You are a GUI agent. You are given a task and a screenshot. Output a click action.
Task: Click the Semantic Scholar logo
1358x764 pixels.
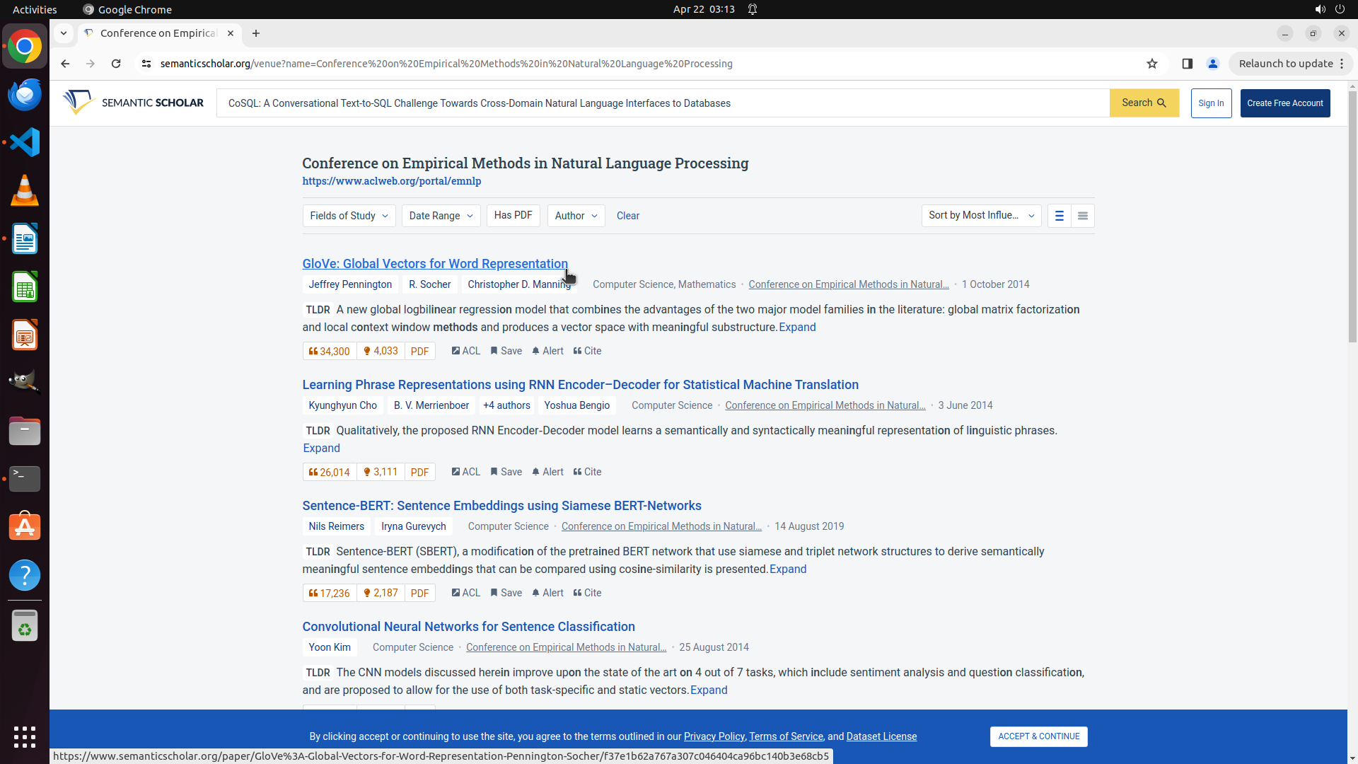(133, 103)
